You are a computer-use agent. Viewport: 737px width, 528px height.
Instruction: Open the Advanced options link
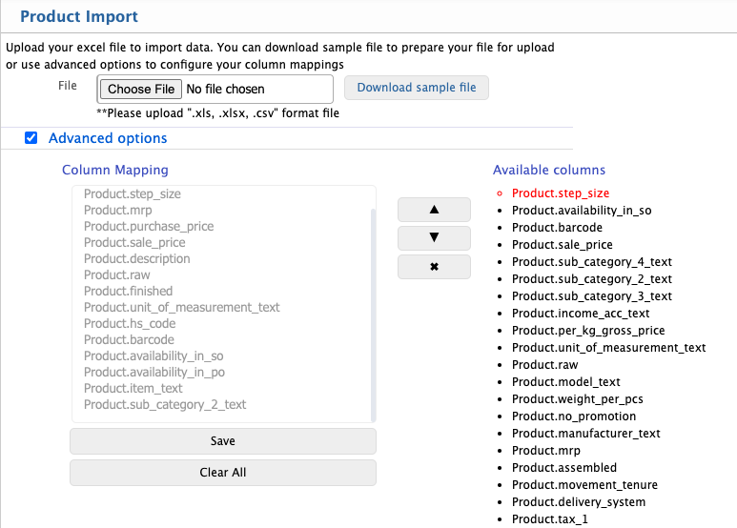[108, 138]
